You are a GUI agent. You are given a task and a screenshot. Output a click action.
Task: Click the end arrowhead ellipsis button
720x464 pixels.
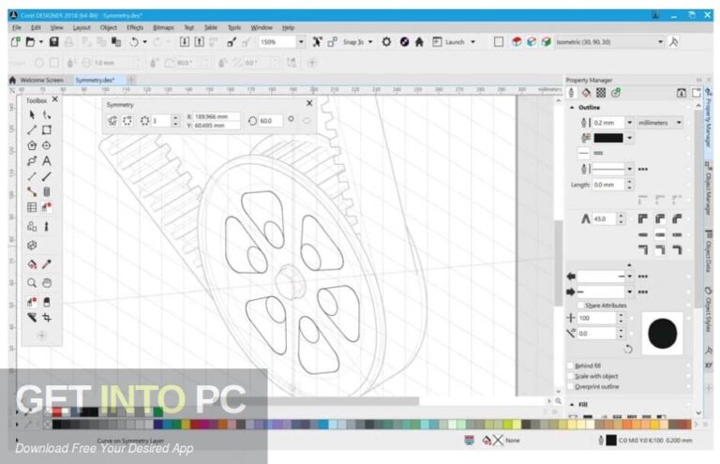pyautogui.click(x=643, y=292)
